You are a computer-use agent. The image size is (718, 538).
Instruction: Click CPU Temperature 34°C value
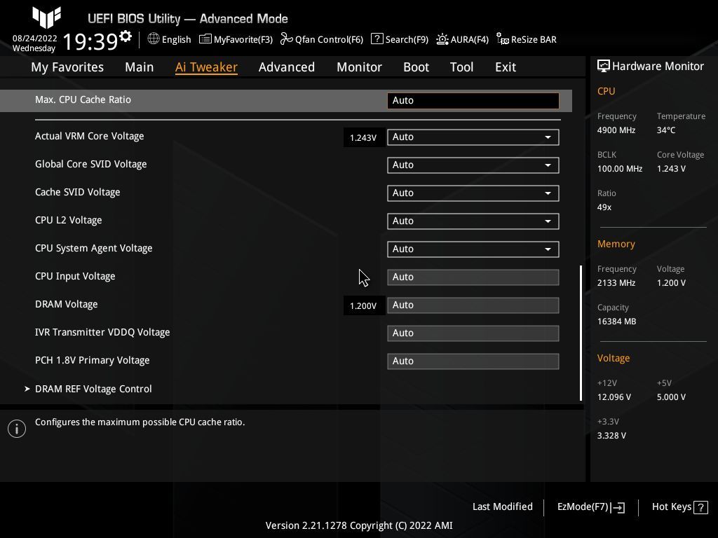[666, 130]
